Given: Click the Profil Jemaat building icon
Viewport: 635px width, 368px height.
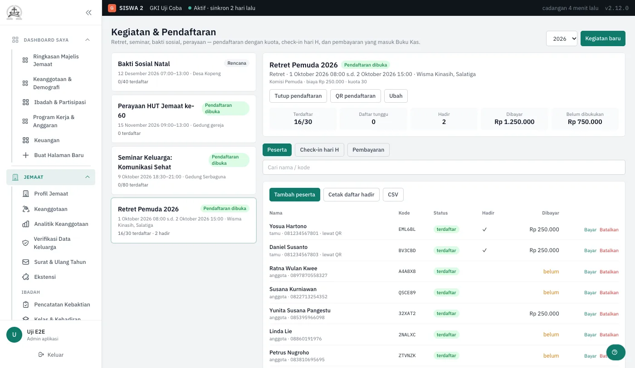Looking at the screenshot, I should (x=26, y=194).
